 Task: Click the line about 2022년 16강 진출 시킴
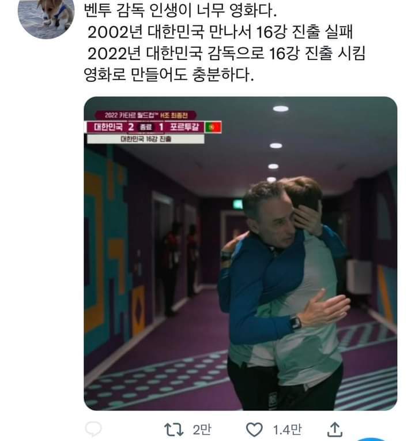coord(227,53)
